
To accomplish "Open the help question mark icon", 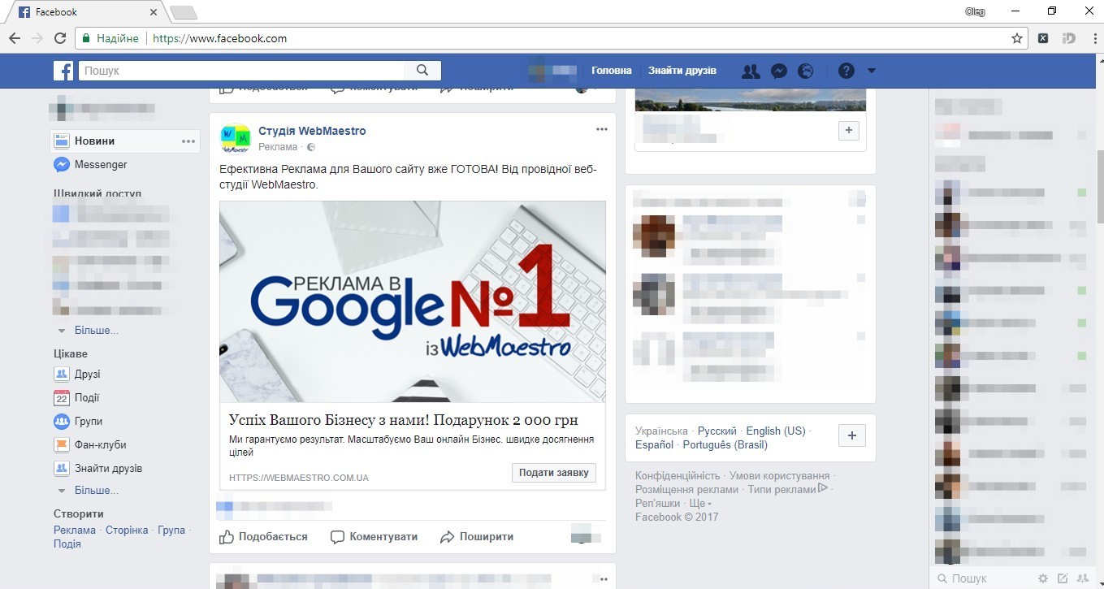I will pos(846,71).
